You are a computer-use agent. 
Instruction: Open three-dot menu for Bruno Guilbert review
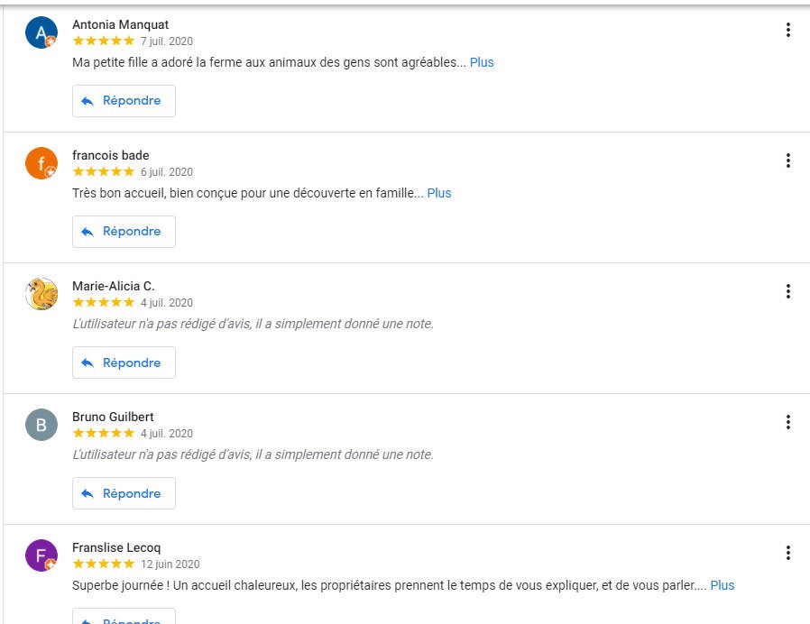pos(787,422)
